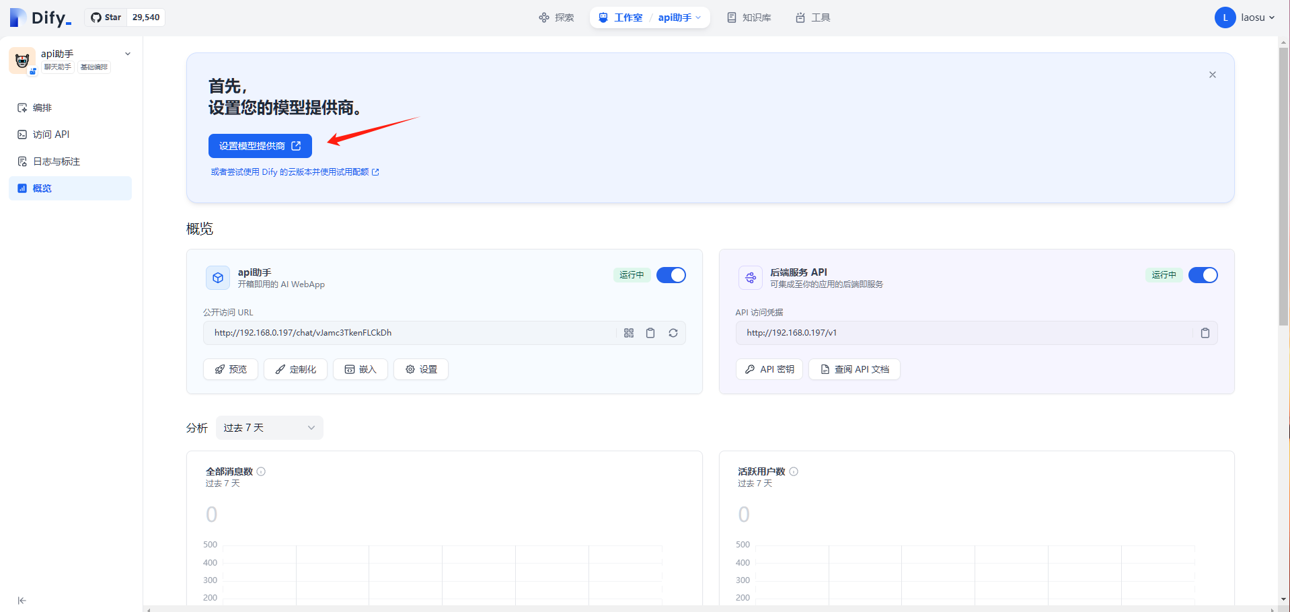This screenshot has width=1290, height=612.
Task: Click scrollbar down arrow
Action: [x=1284, y=599]
